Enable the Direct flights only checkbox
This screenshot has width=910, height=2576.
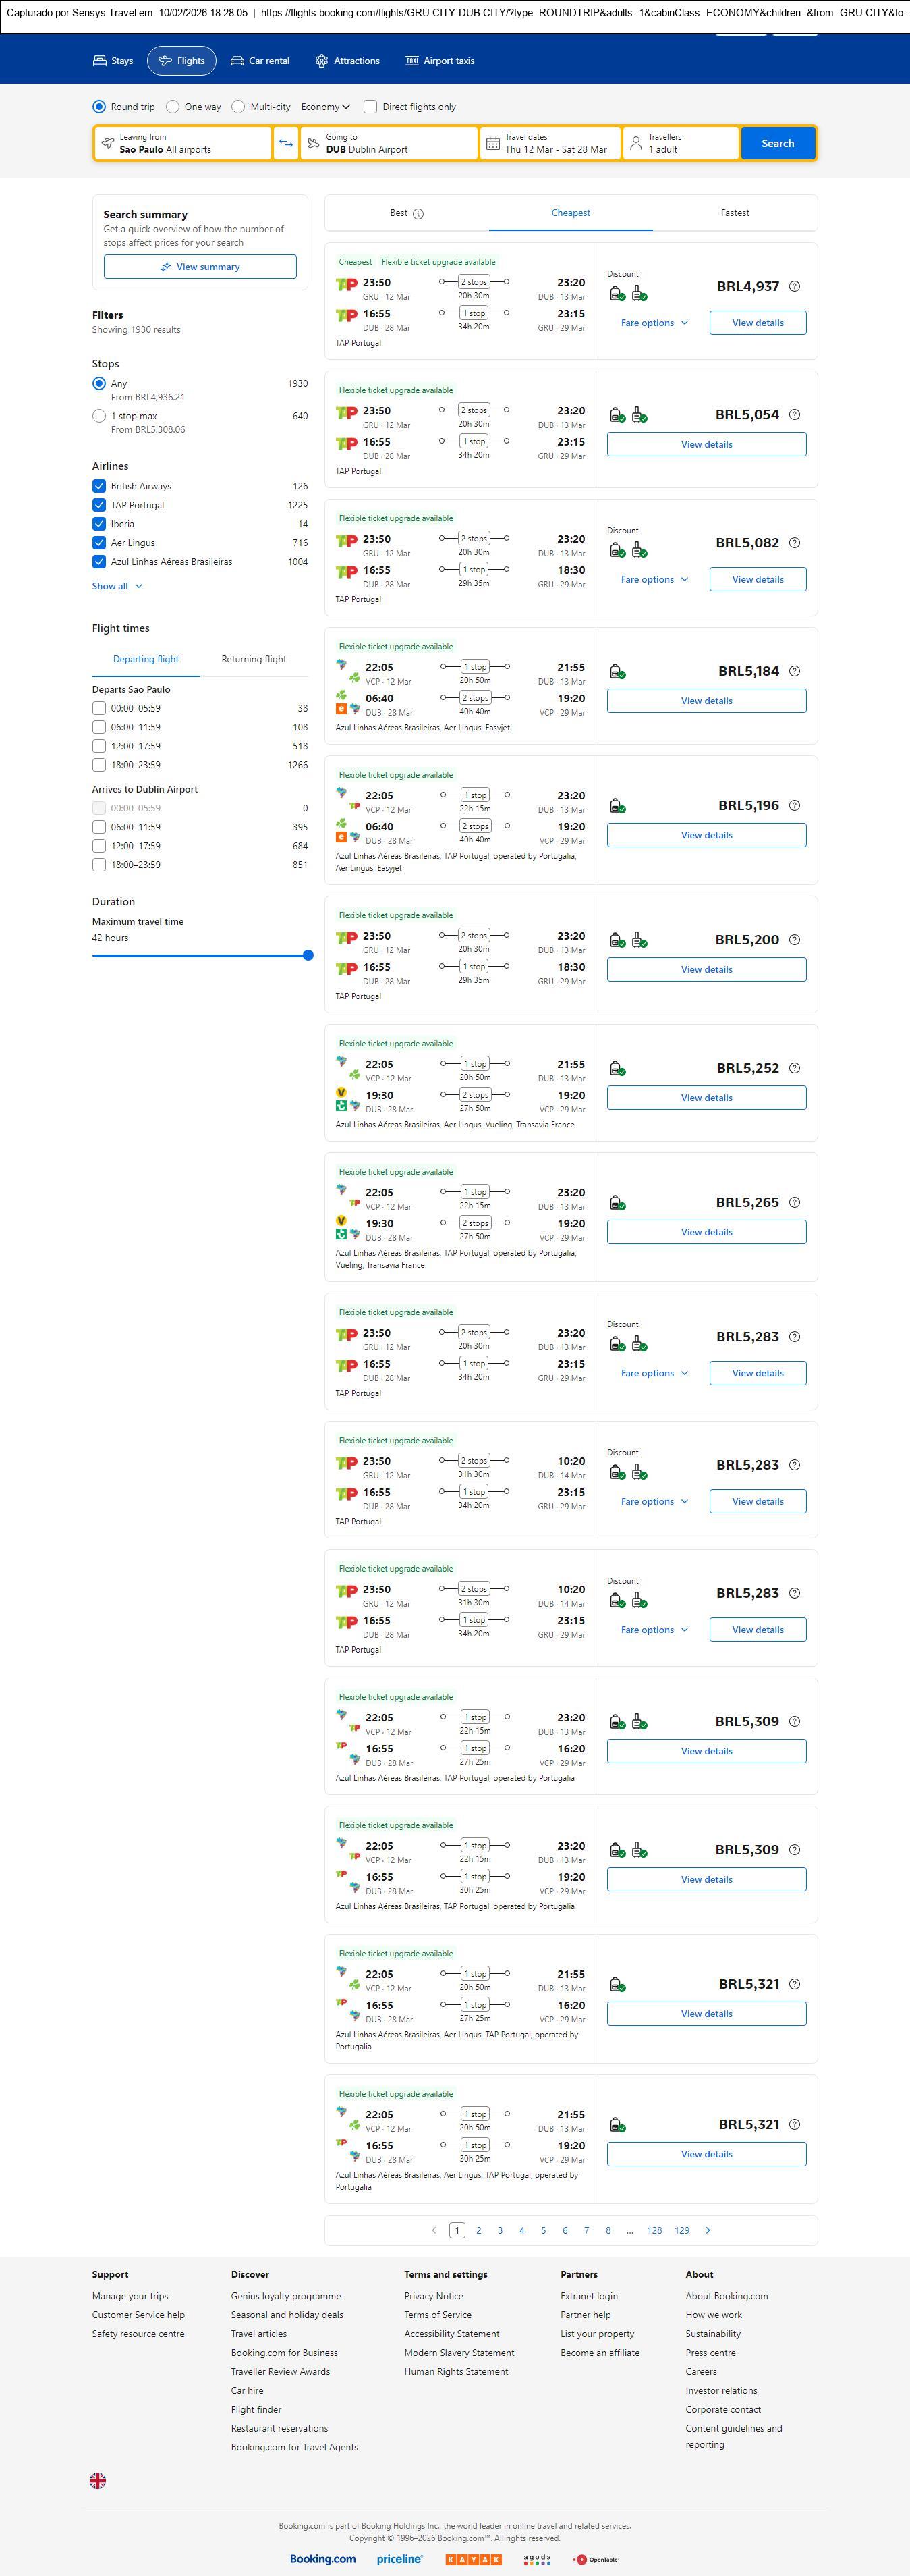(x=370, y=107)
